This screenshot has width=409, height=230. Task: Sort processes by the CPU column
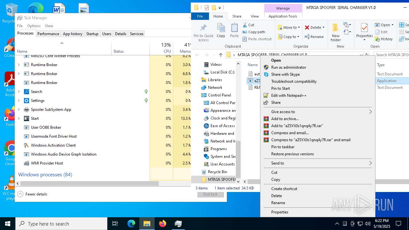click(161, 49)
